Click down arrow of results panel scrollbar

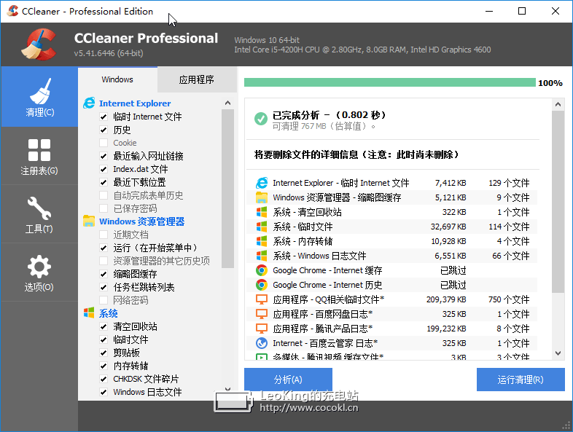[x=558, y=353]
